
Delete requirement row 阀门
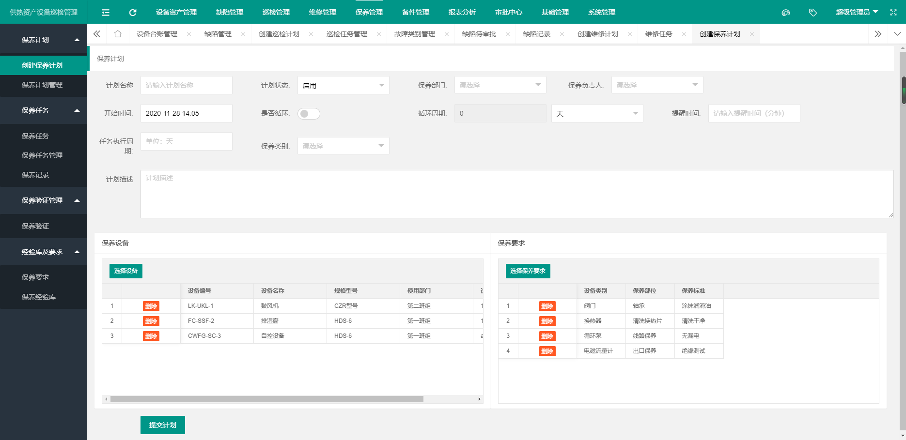coord(547,306)
